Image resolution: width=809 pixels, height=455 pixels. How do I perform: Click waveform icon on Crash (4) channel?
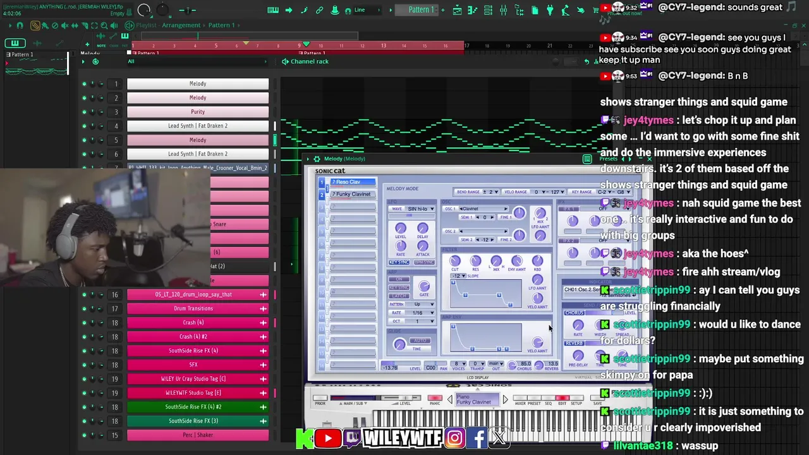[263, 322]
